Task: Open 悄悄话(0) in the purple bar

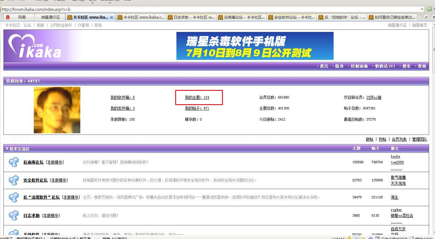Action: coord(385,66)
